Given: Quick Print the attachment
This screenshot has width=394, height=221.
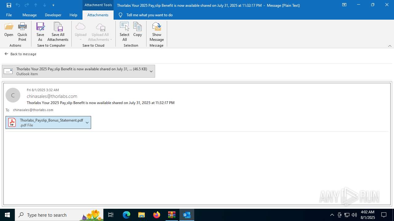Looking at the screenshot, I should point(22,32).
